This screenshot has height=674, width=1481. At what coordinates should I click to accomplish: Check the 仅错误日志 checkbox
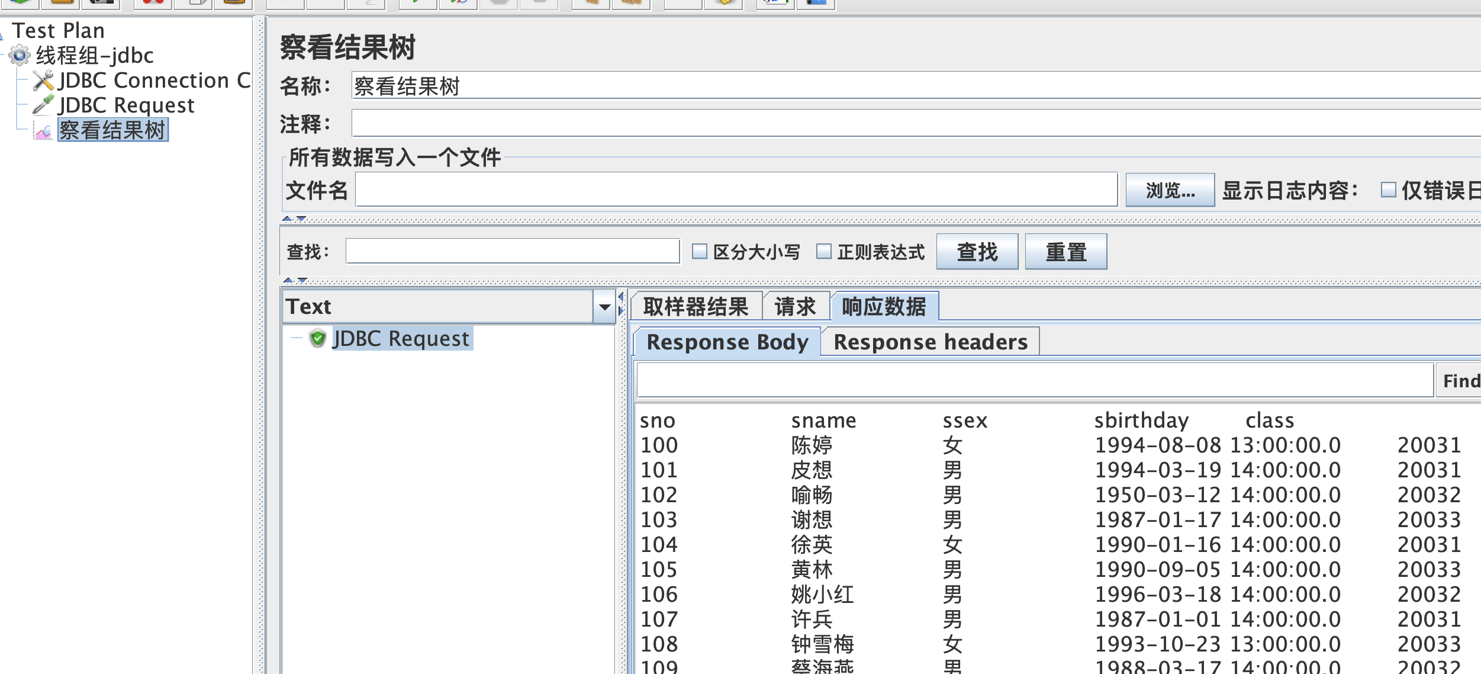click(x=1388, y=190)
